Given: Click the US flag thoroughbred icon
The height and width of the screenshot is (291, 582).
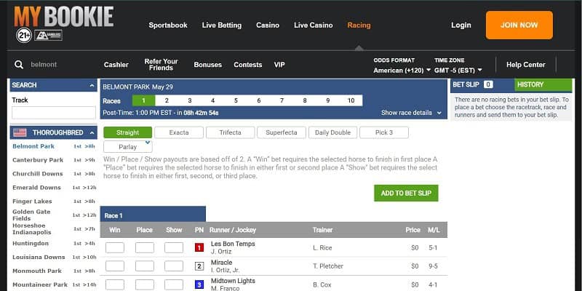Looking at the screenshot, I should point(20,132).
